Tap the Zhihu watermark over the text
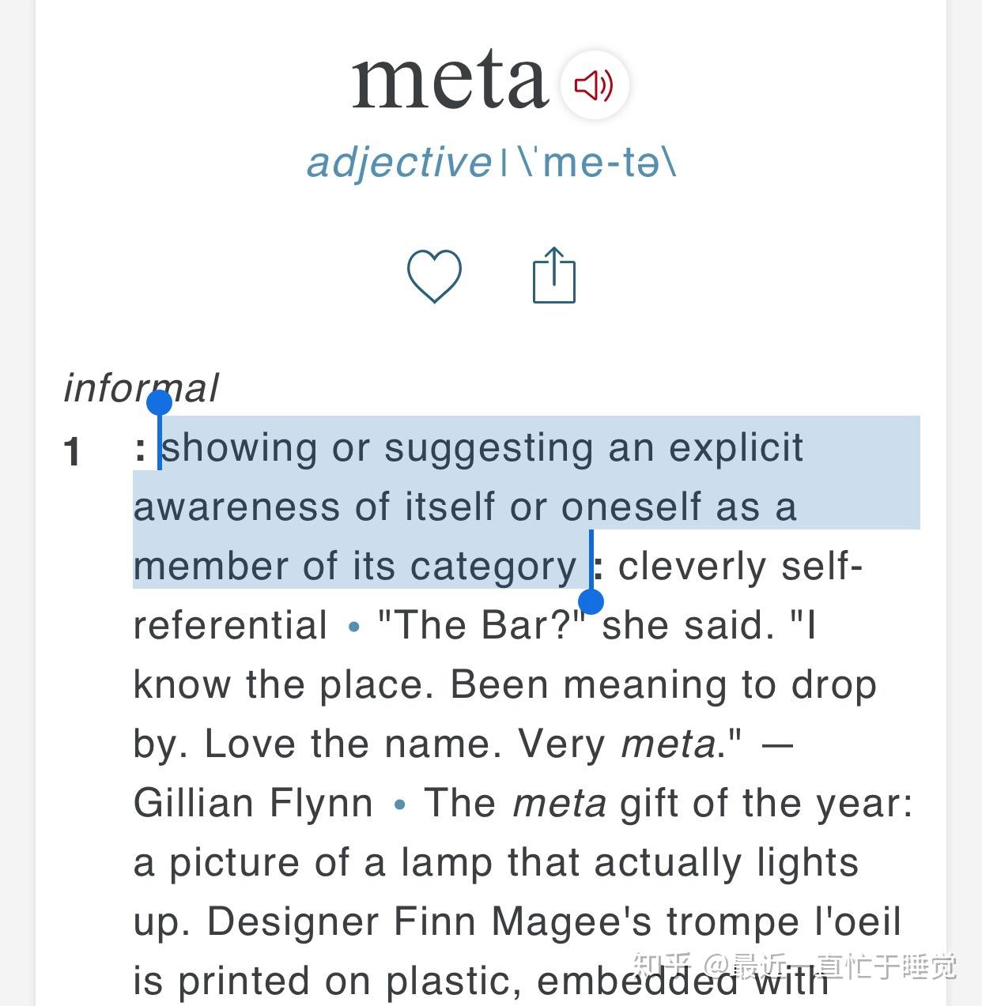 794,966
